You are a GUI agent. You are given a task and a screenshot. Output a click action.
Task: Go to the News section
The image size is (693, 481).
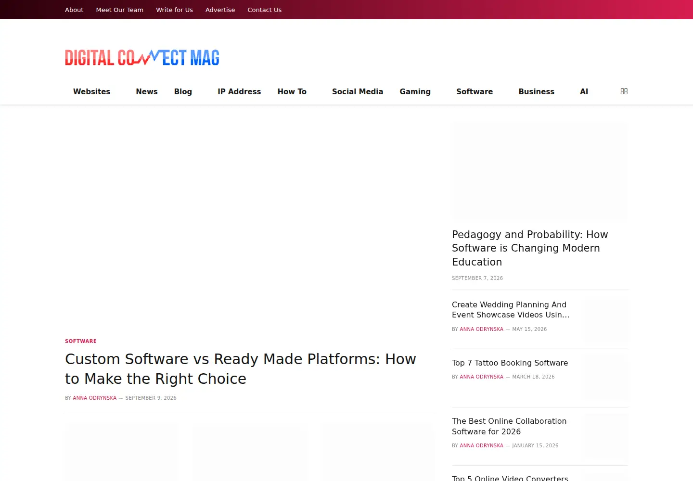point(147,91)
